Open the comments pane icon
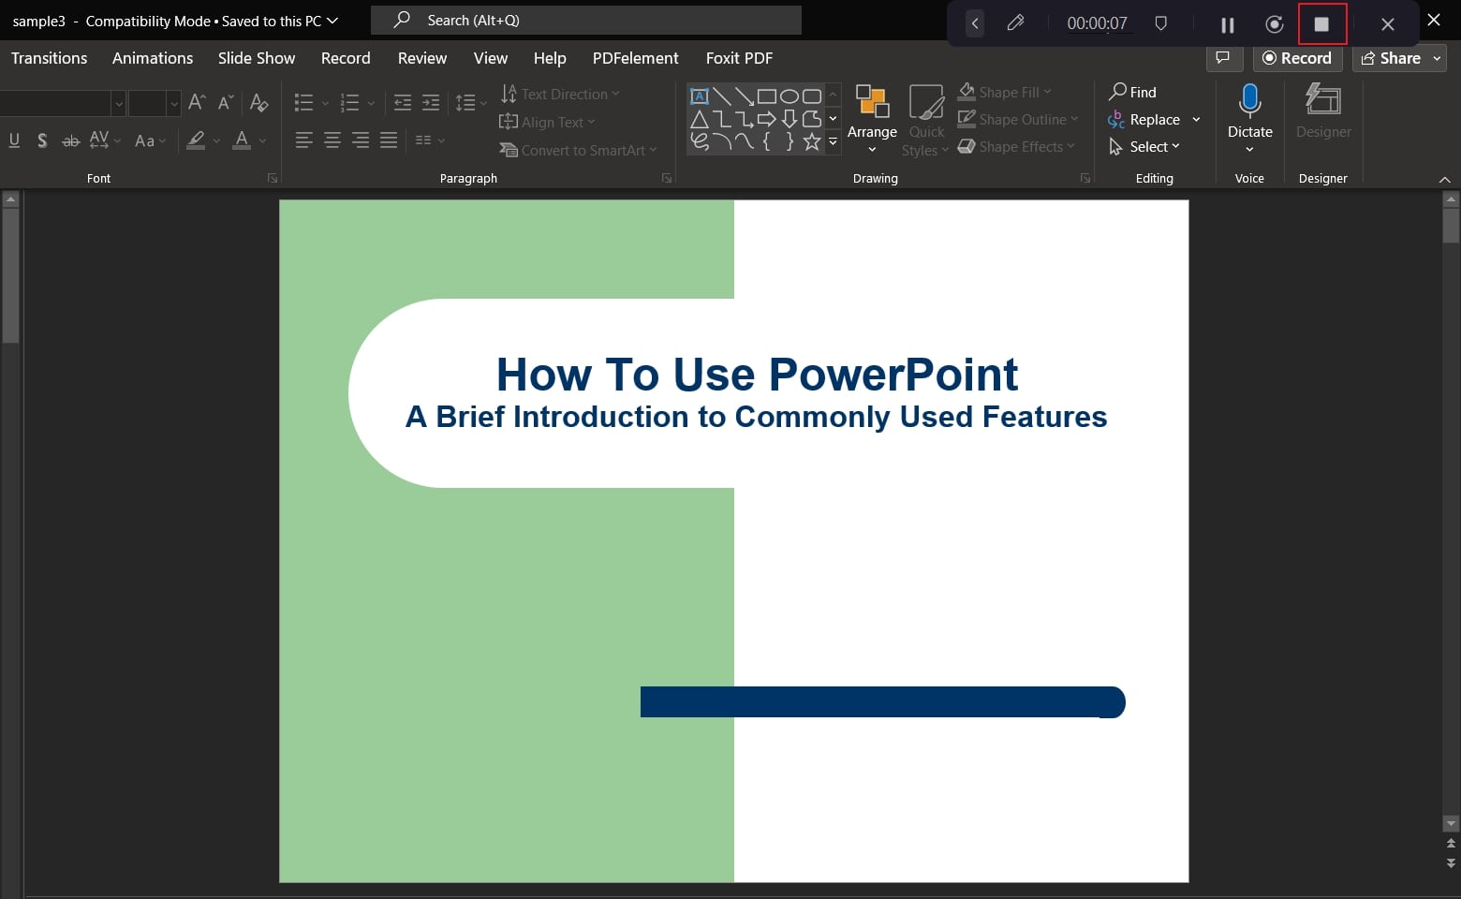Image resolution: width=1461 pixels, height=899 pixels. [1223, 58]
